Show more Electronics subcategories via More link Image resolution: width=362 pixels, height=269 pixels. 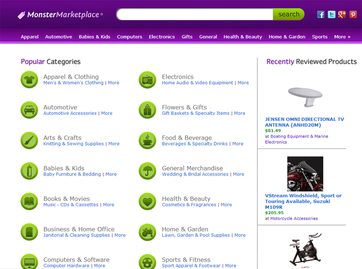(x=243, y=83)
